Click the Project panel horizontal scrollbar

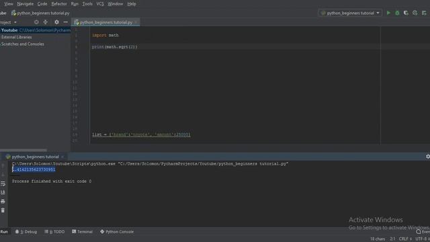(24, 150)
